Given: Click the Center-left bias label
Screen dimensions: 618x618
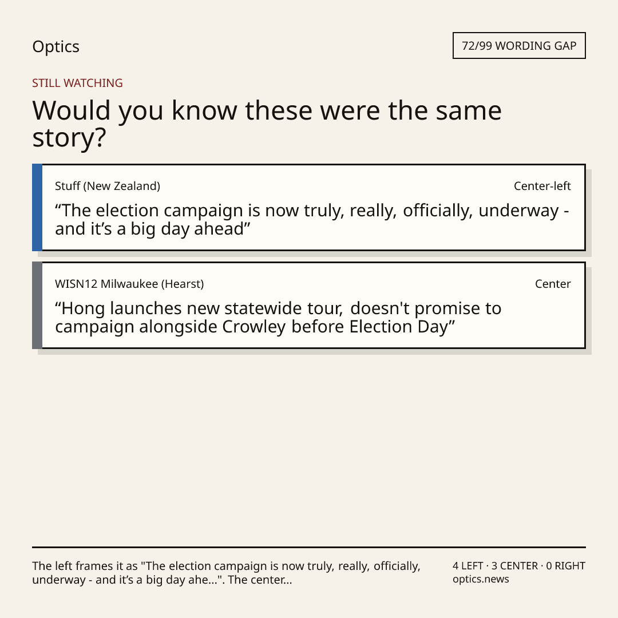Looking at the screenshot, I should 542,186.
